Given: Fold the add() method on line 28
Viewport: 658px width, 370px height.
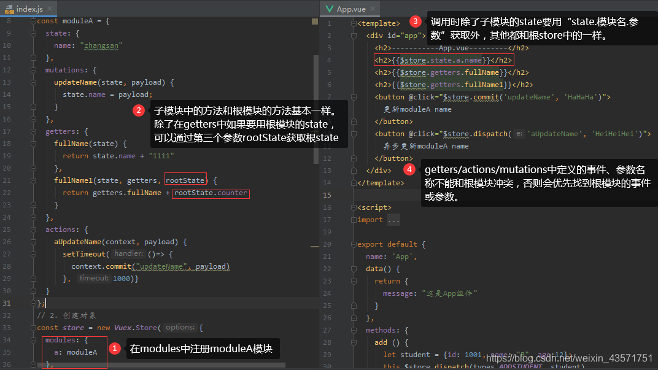Looking at the screenshot, I should (x=354, y=342).
